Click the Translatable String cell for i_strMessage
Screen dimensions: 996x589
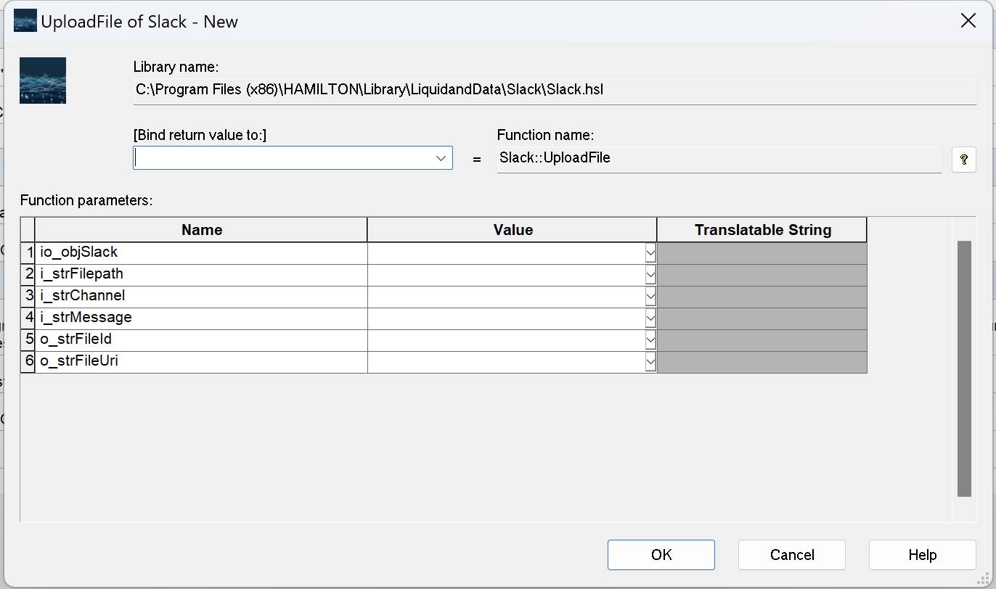tap(762, 318)
